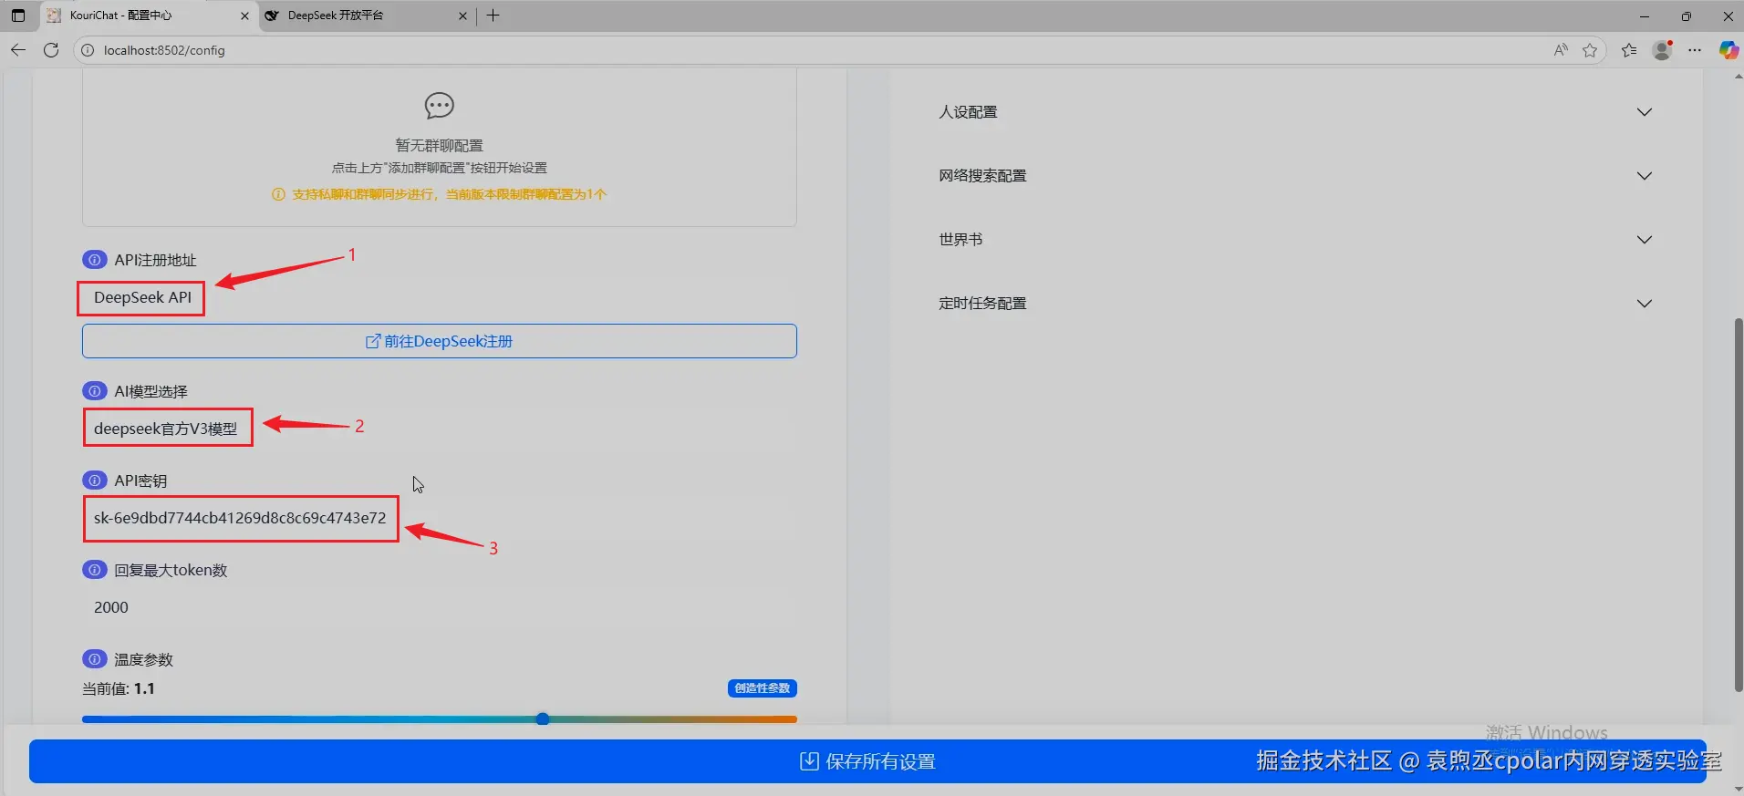Click the info icon beside 温度参数
Screen dimensions: 1744x796
tap(94, 659)
